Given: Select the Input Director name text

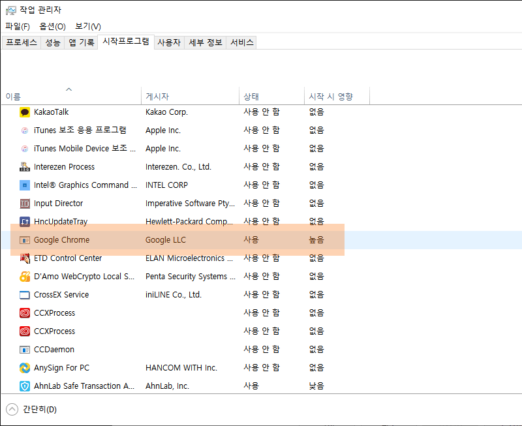Looking at the screenshot, I should point(58,204).
